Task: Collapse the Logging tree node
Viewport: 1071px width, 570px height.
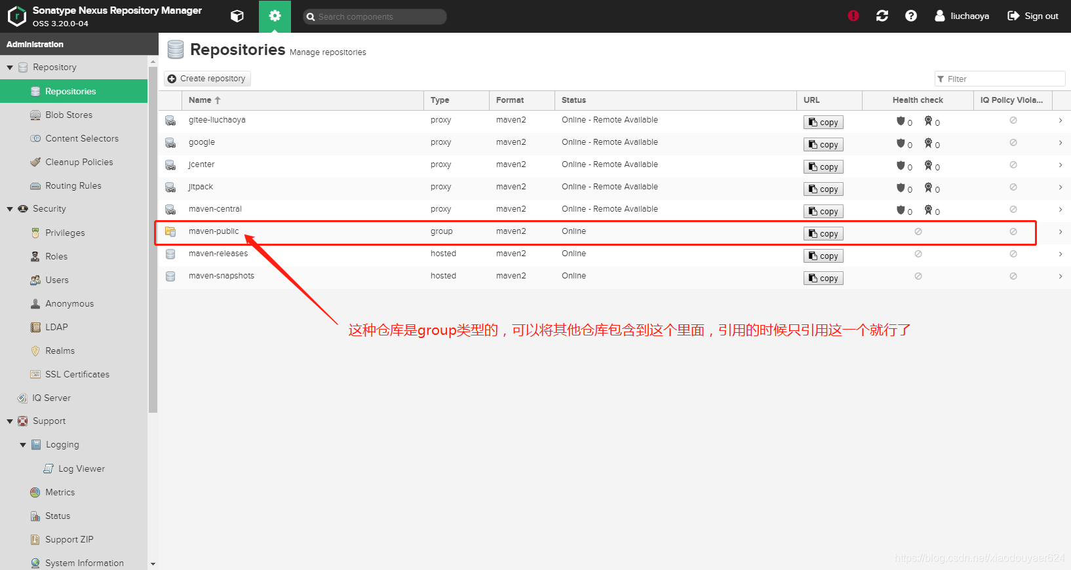Action: pyautogui.click(x=23, y=445)
